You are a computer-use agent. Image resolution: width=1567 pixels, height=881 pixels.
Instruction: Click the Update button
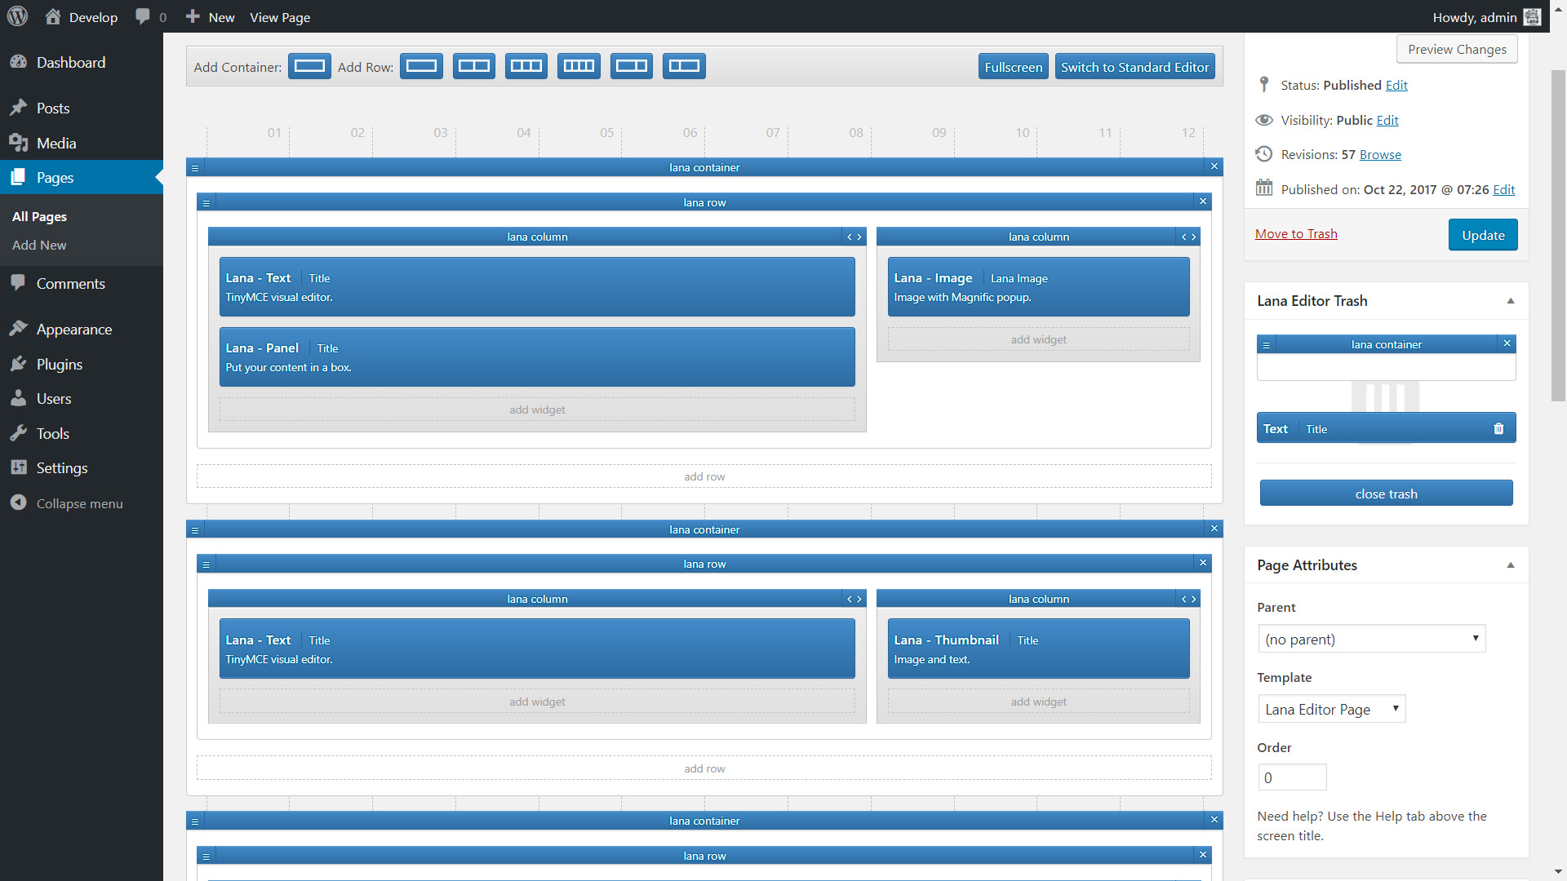1482,235
